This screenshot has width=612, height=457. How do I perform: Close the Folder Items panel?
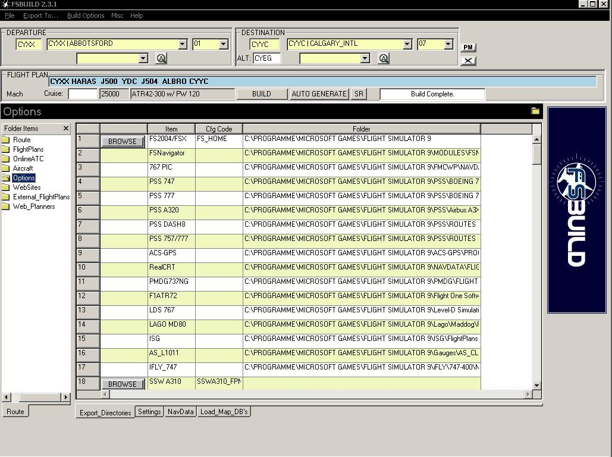point(65,128)
